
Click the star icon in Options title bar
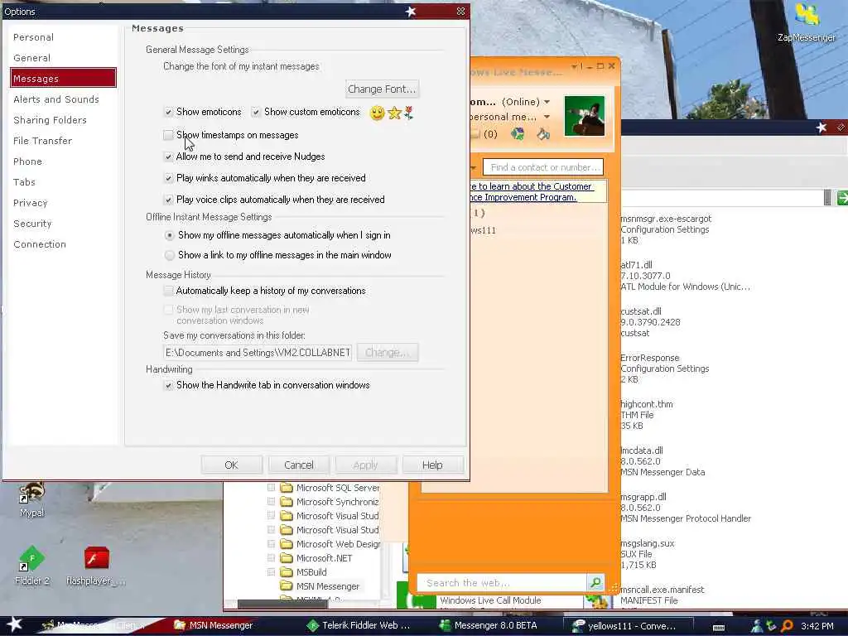point(411,12)
